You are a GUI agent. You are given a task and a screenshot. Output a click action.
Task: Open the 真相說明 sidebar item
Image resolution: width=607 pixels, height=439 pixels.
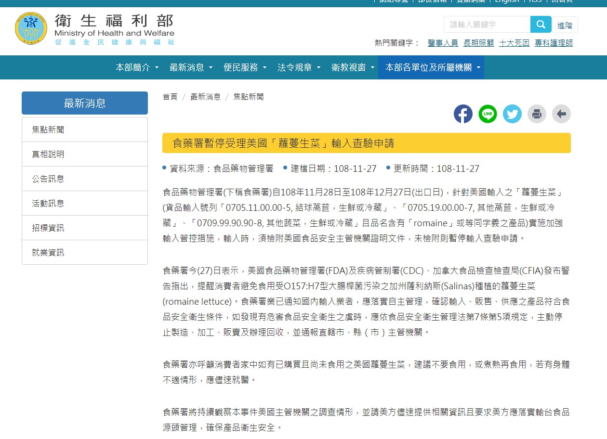[x=85, y=154]
